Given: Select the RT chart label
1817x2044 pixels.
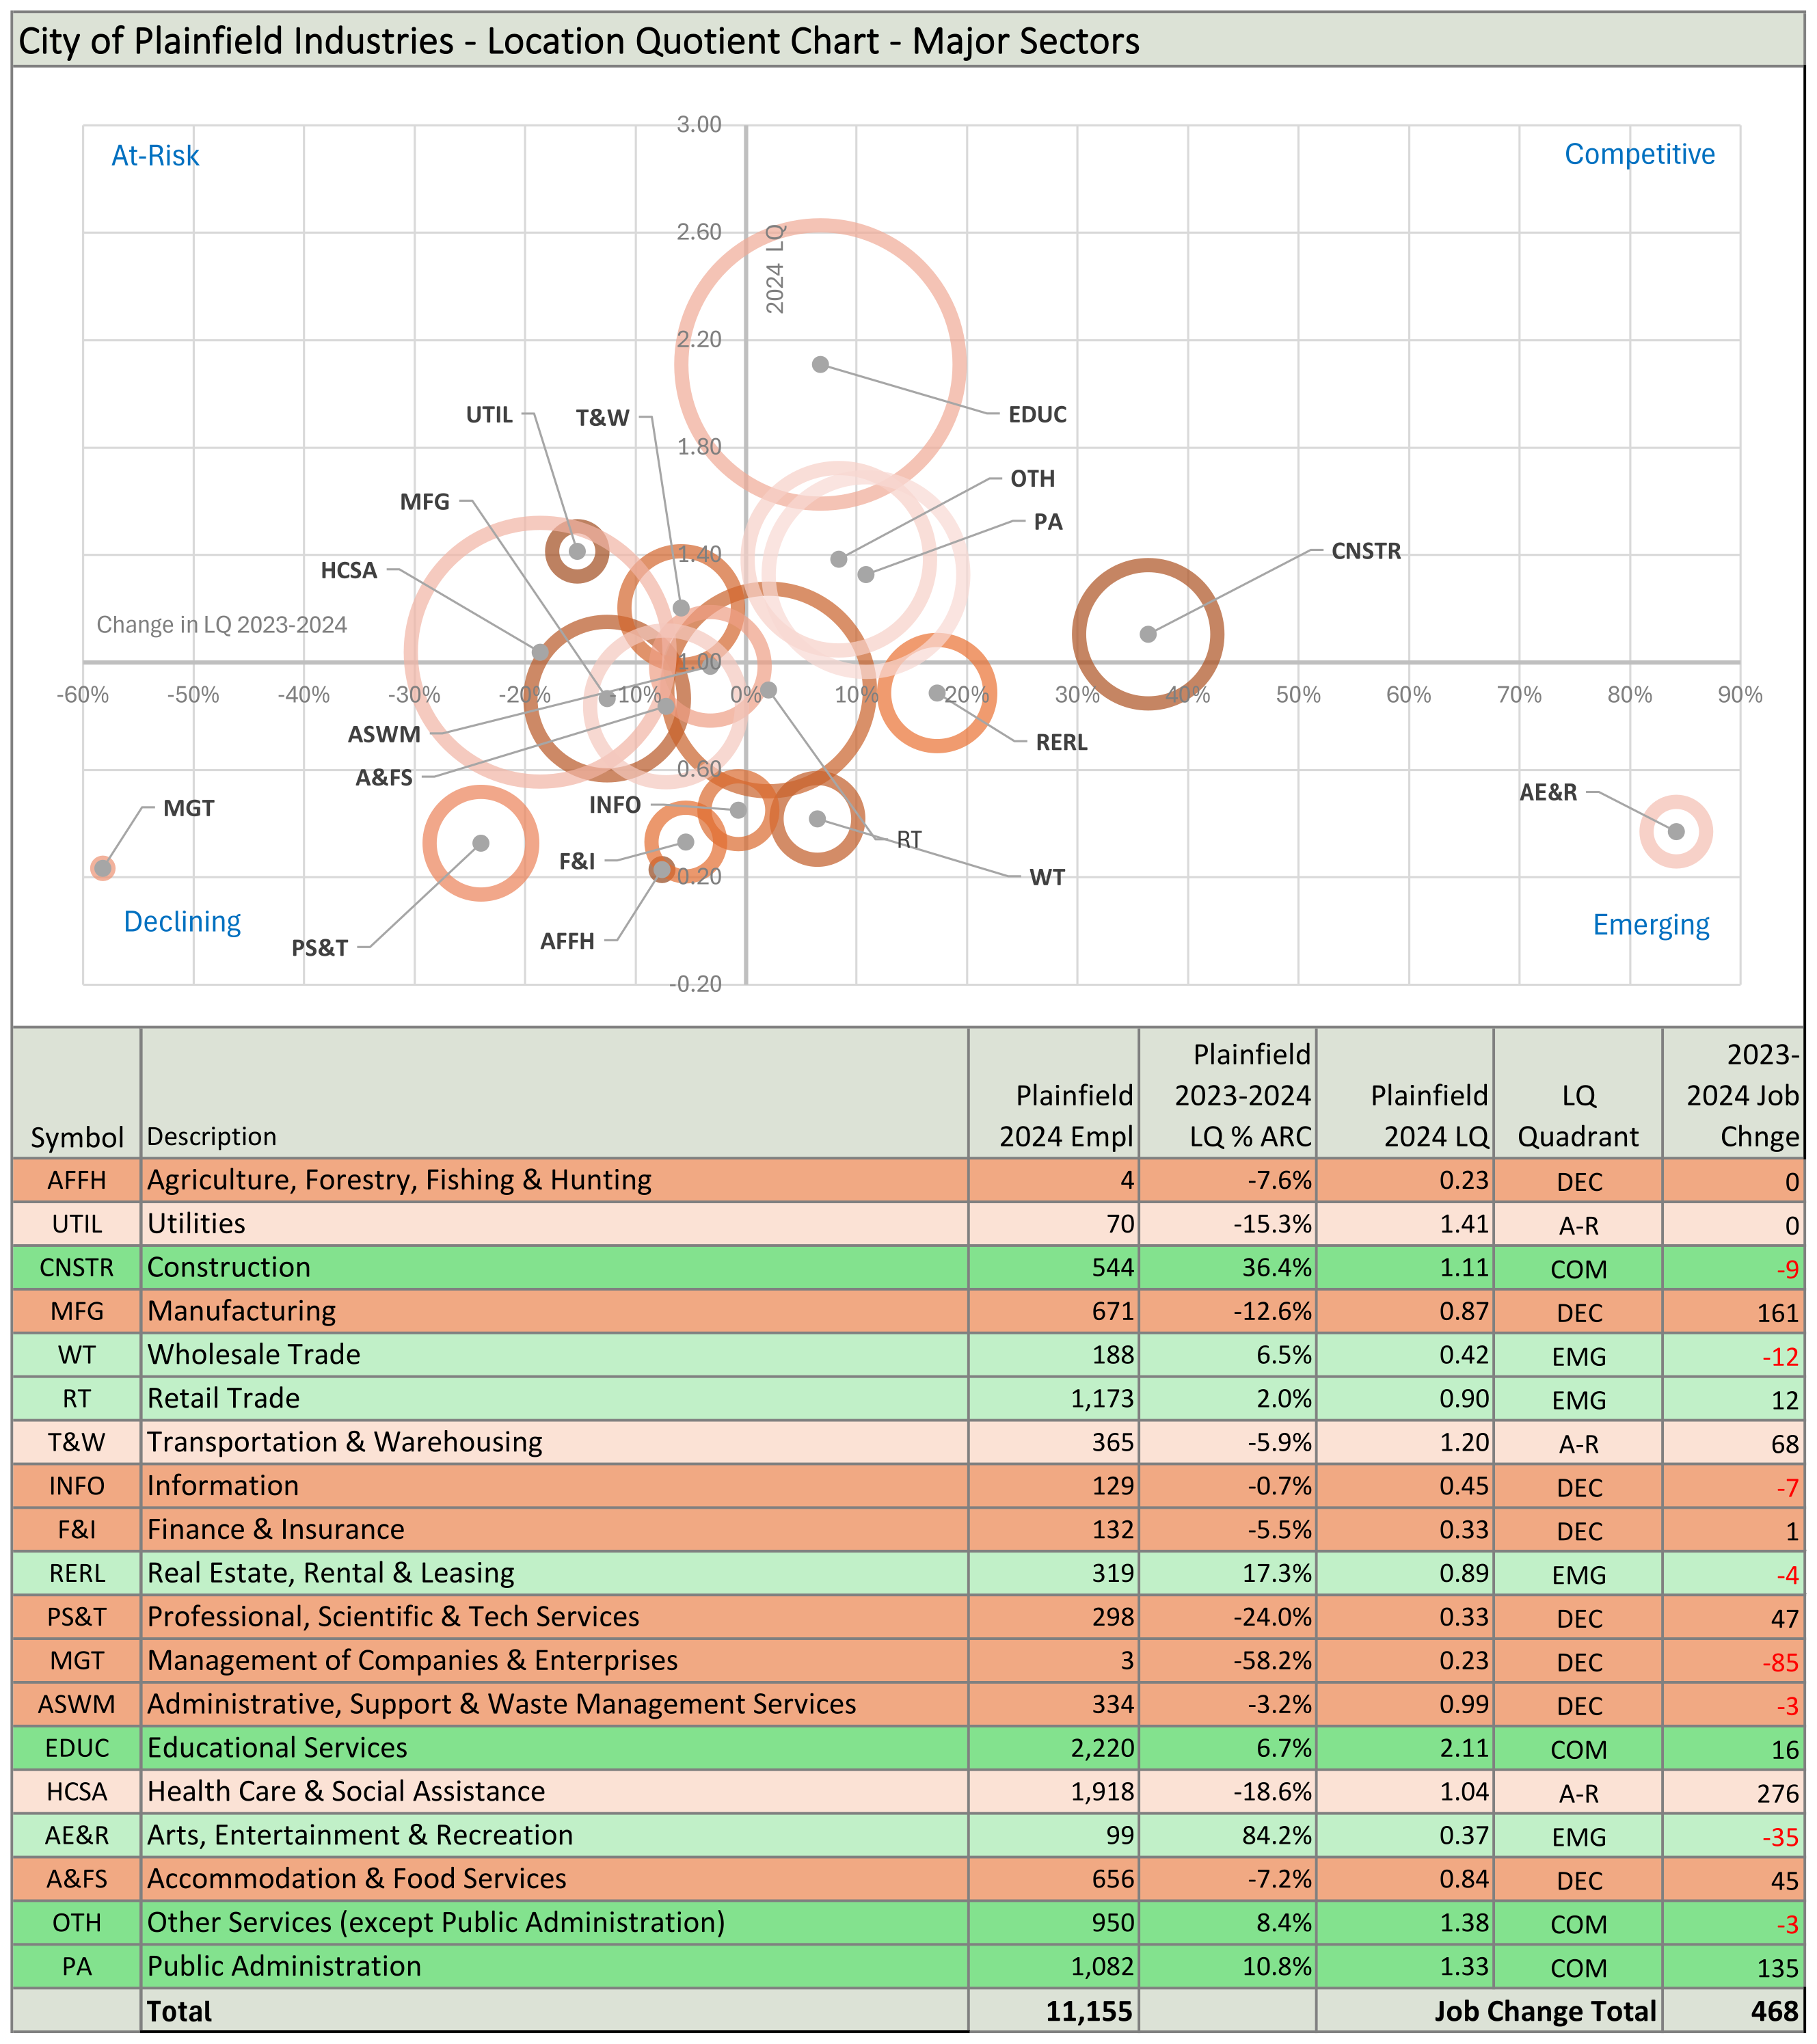Looking at the screenshot, I should click(909, 840).
